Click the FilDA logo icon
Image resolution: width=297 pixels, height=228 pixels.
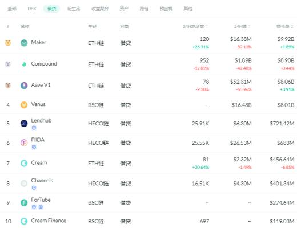pos(24,142)
